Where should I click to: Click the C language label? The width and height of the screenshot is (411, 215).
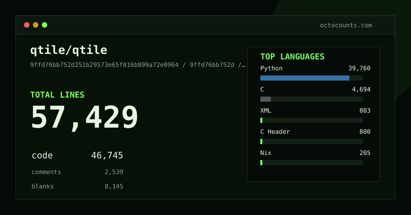(x=262, y=89)
